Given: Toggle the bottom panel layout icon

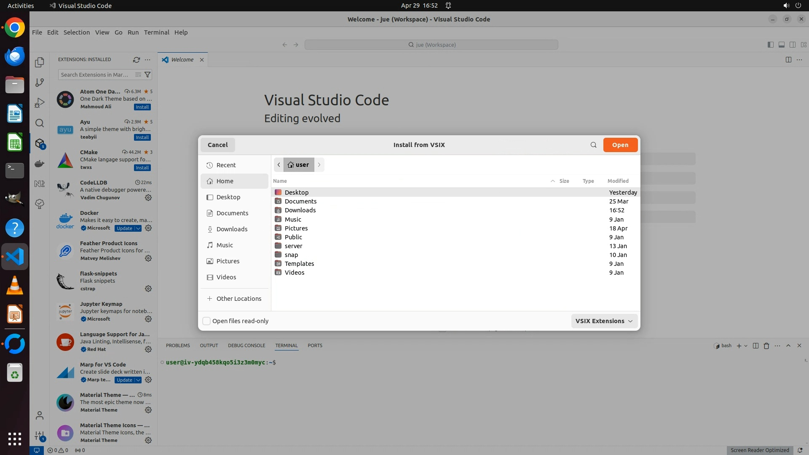Looking at the screenshot, I should click(x=781, y=45).
